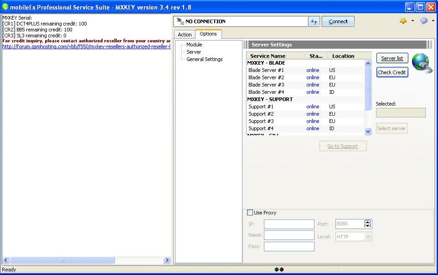The height and width of the screenshot is (275, 438).
Task: Click the Connect button
Action: pos(338,21)
